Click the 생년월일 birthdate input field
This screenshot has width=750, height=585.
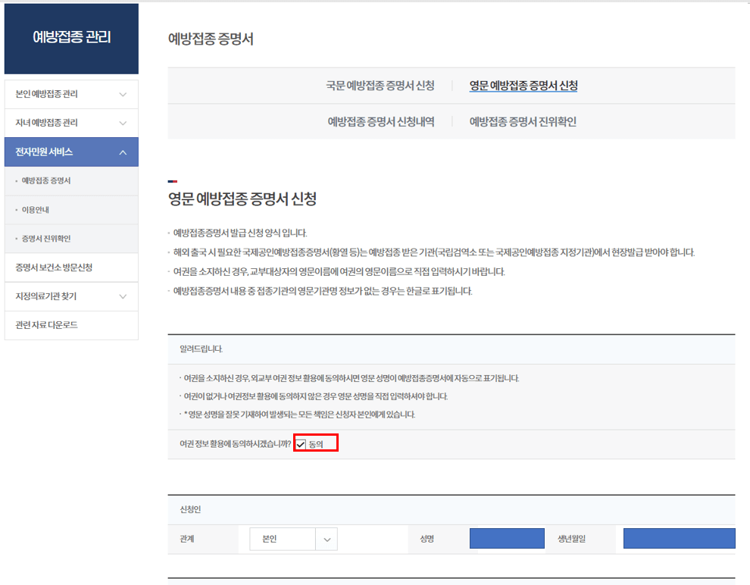[x=679, y=539]
